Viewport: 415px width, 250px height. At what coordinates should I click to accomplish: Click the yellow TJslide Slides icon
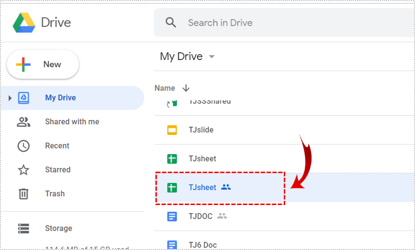pyautogui.click(x=172, y=130)
